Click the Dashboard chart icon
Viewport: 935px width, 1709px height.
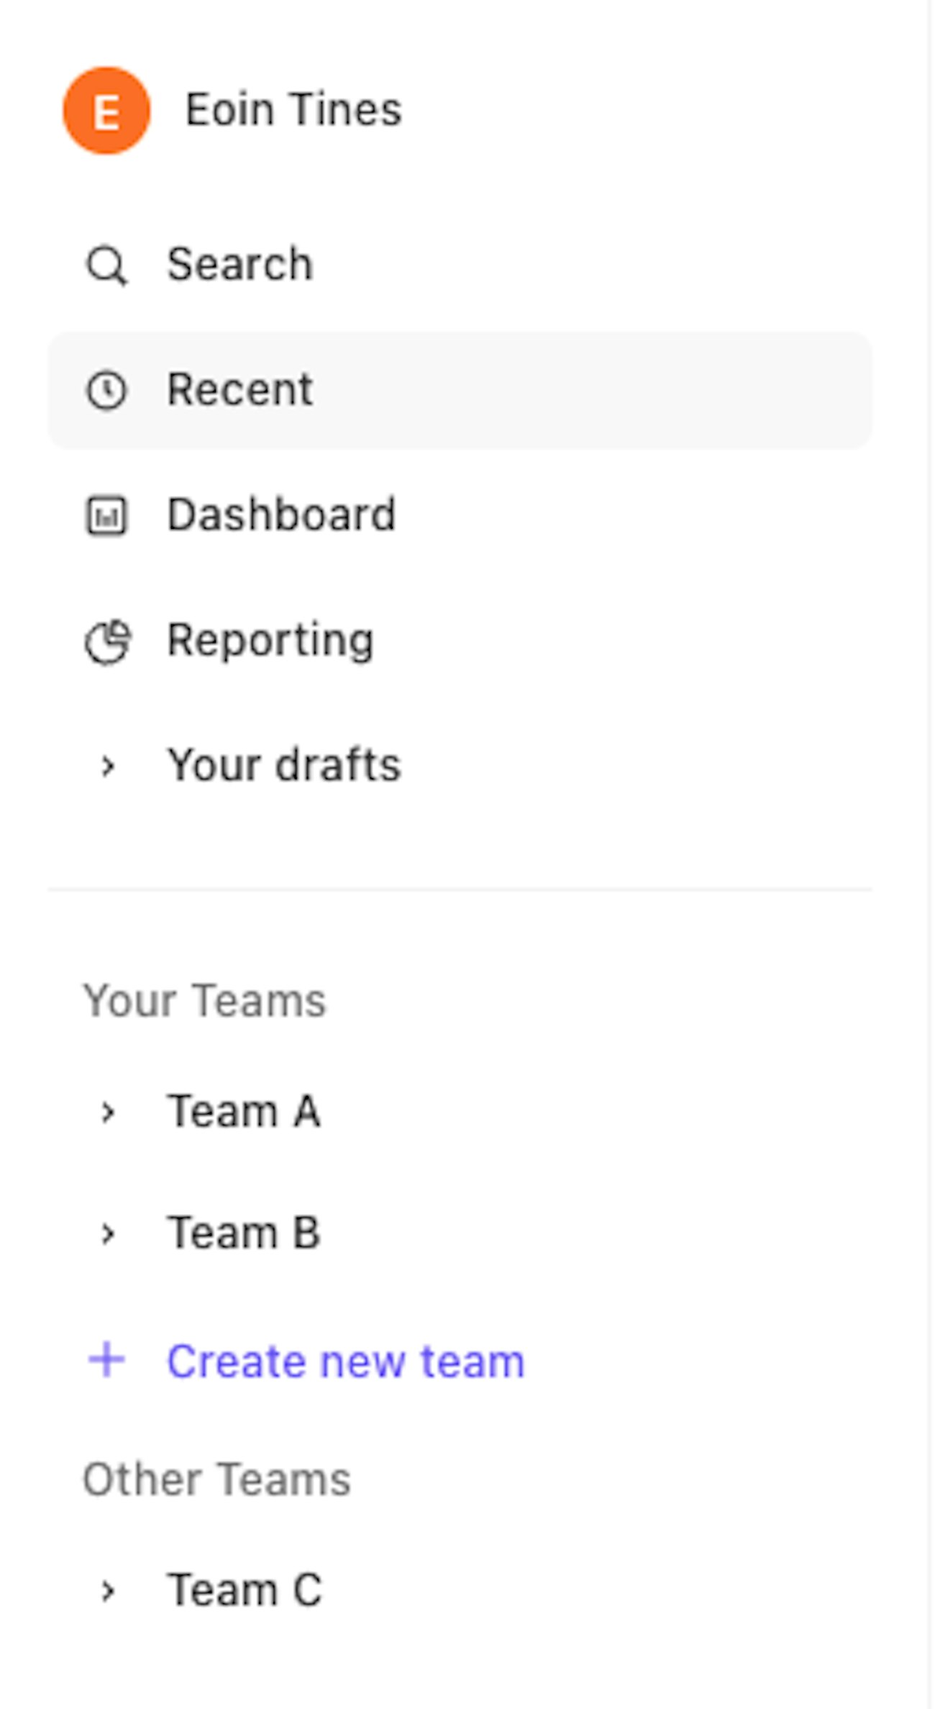coord(106,516)
